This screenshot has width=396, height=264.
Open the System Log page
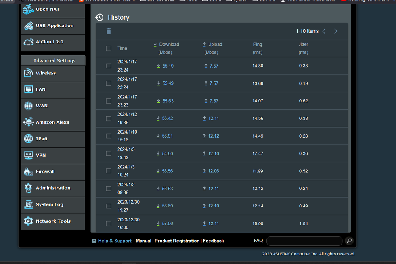coord(50,205)
